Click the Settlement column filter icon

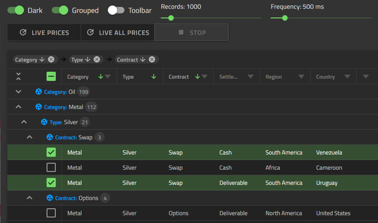tap(251, 77)
